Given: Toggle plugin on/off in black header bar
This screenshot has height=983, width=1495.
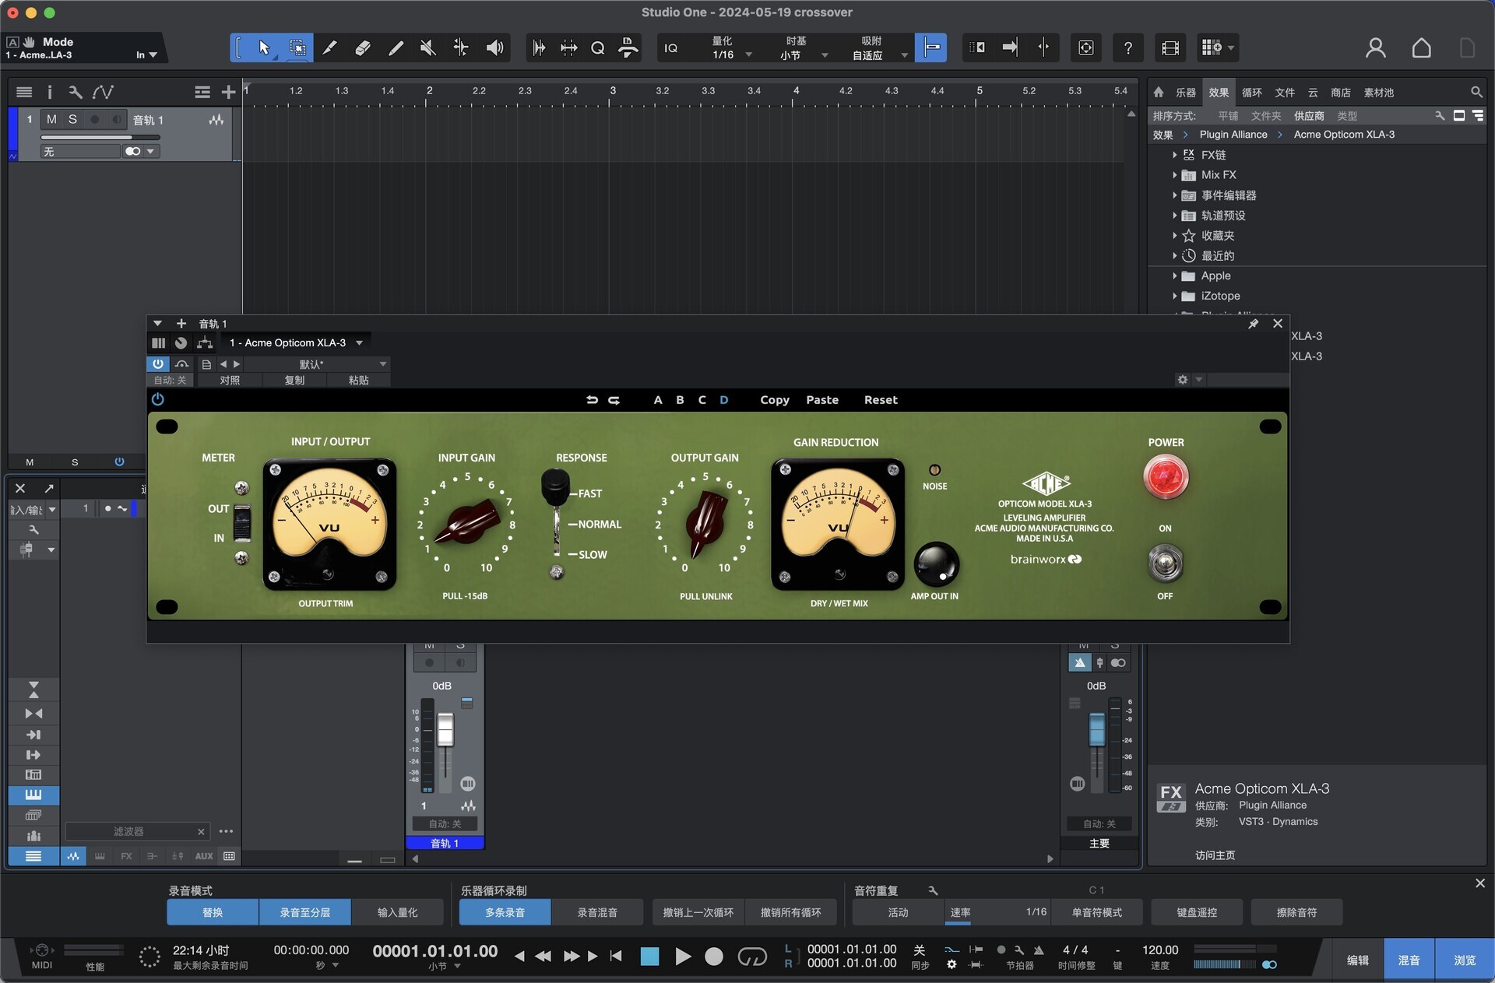Looking at the screenshot, I should tap(158, 400).
